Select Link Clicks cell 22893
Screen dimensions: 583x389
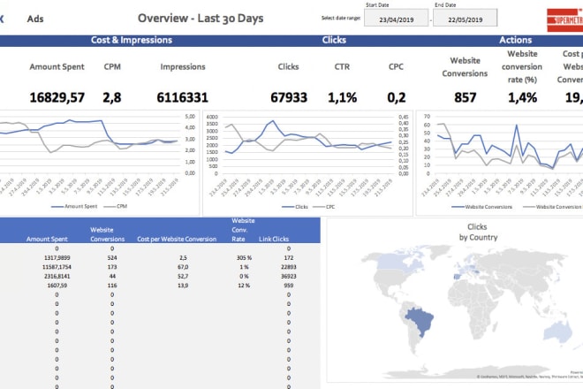(289, 267)
